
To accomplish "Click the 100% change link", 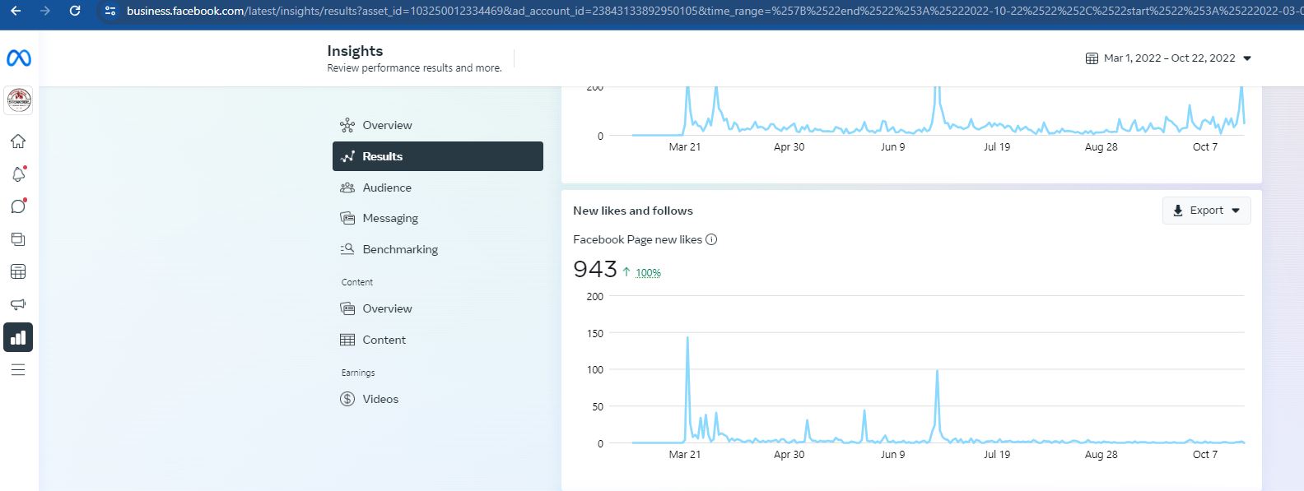I will click(648, 273).
